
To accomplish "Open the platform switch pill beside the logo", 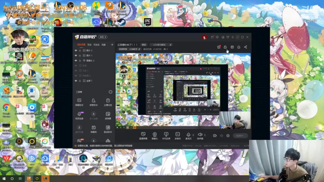I will (x=103, y=37).
